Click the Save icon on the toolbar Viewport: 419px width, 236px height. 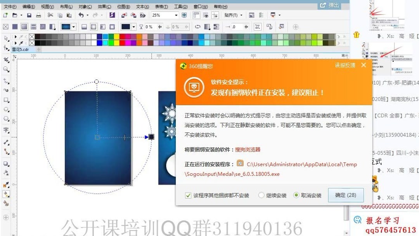(x=29, y=15)
